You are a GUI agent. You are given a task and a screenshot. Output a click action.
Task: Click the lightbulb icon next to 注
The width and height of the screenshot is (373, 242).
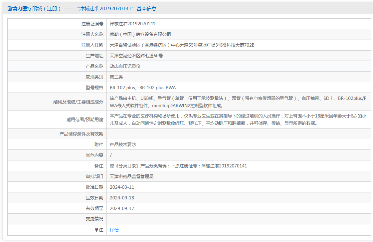tap(96, 230)
